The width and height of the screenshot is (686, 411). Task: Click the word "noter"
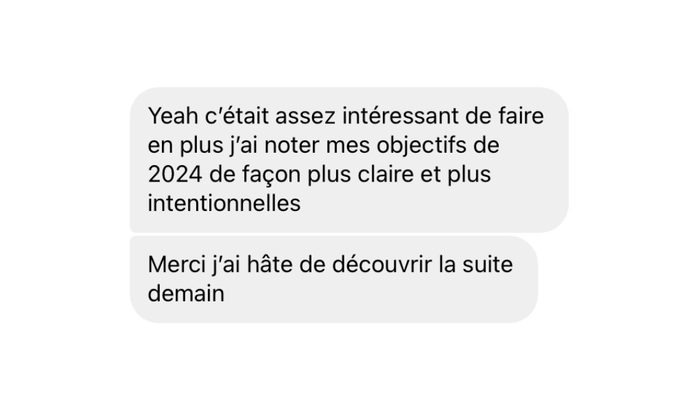(x=292, y=146)
